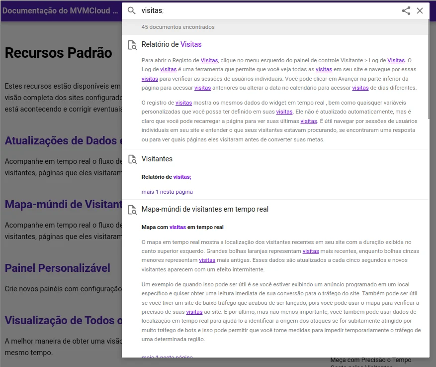Expand "mais 1 nesta página" below Mapa-múndi excerpt

(x=167, y=357)
